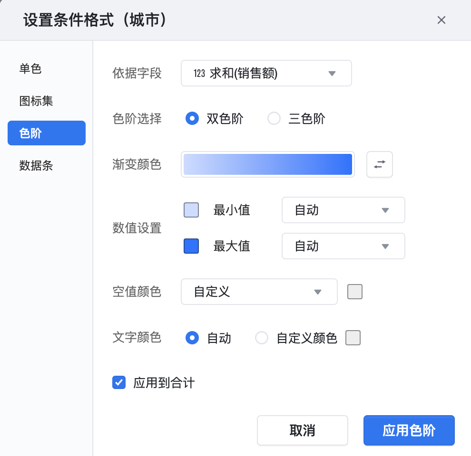Expand the 最小值 value type dropdown
Viewport: 471px width, 456px height.
coord(343,210)
